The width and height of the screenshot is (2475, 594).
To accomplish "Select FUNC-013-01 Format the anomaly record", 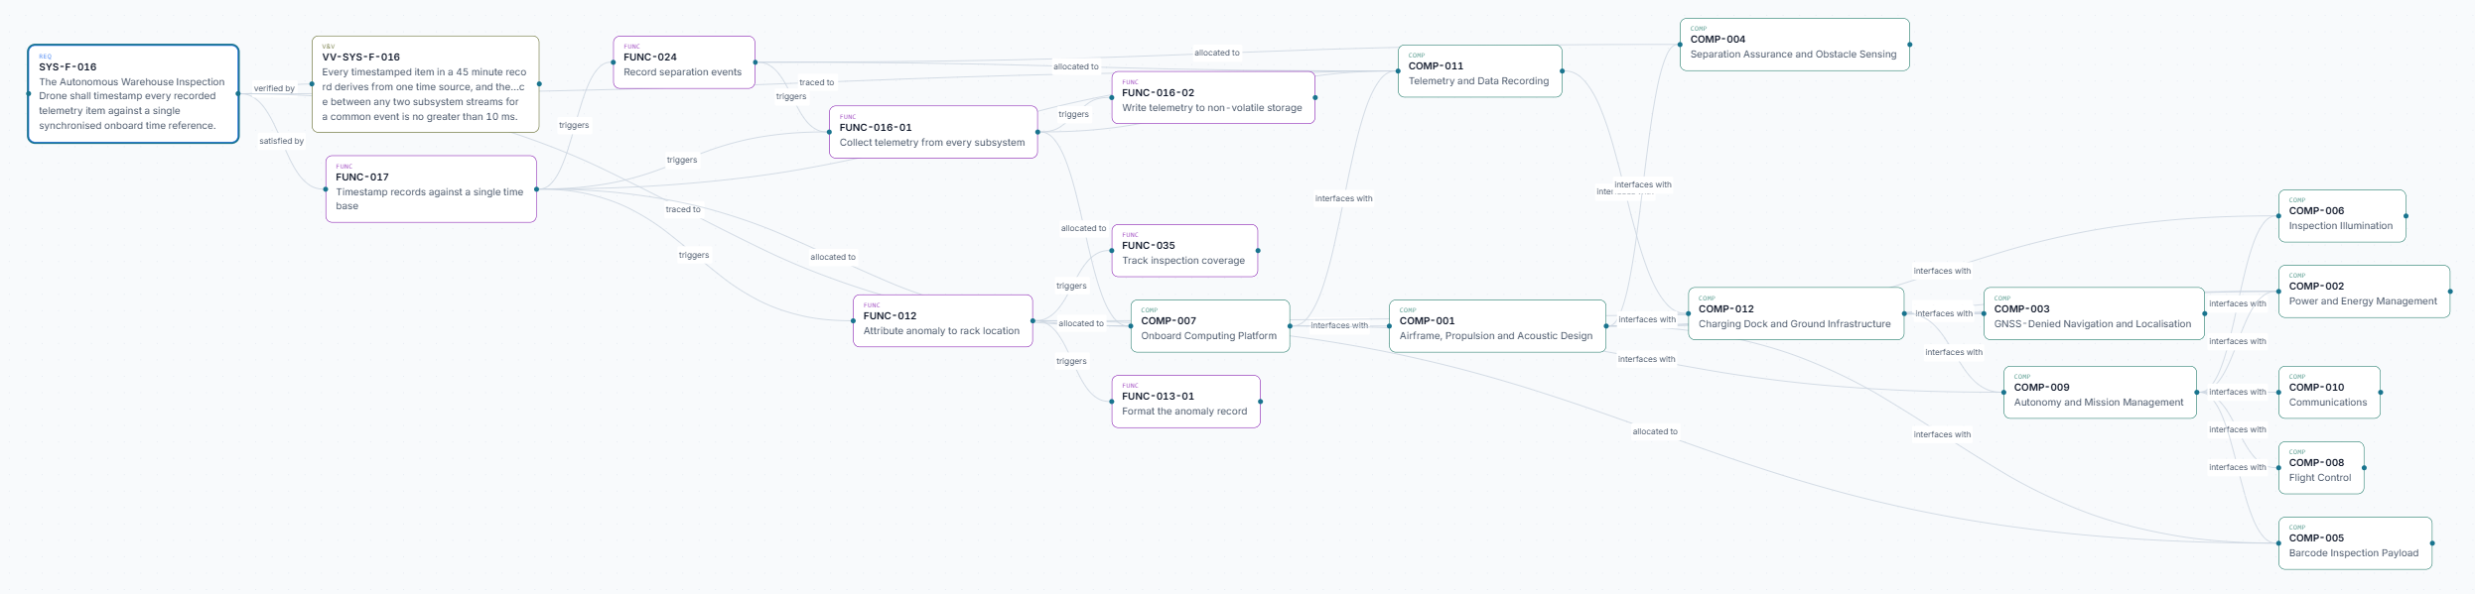I will [1185, 402].
